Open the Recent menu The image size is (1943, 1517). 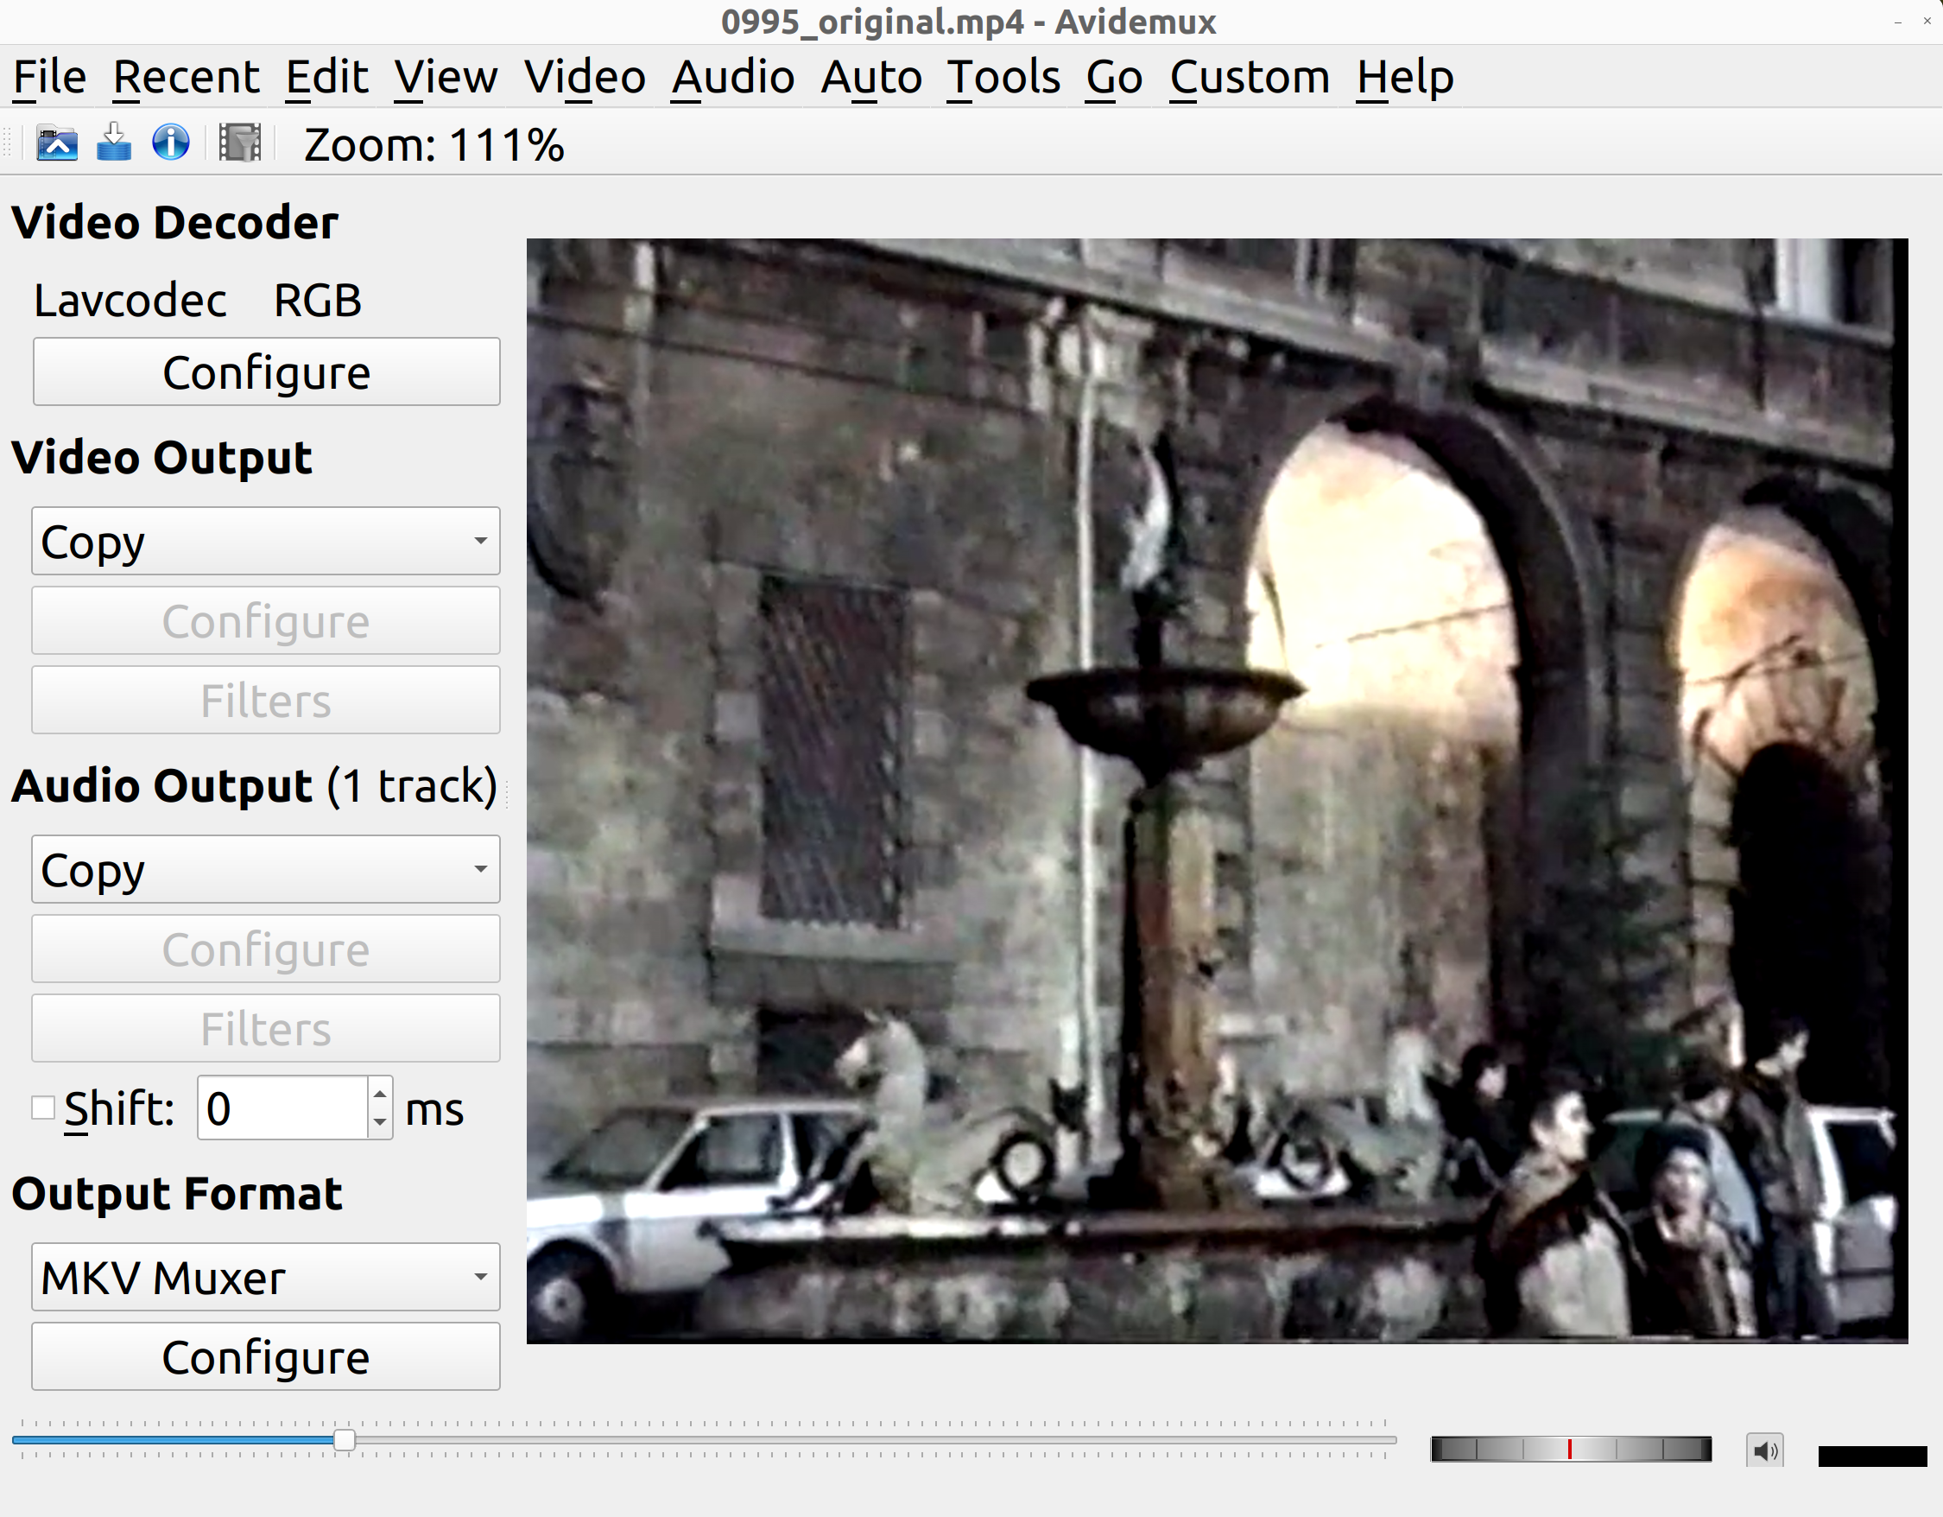tap(186, 78)
